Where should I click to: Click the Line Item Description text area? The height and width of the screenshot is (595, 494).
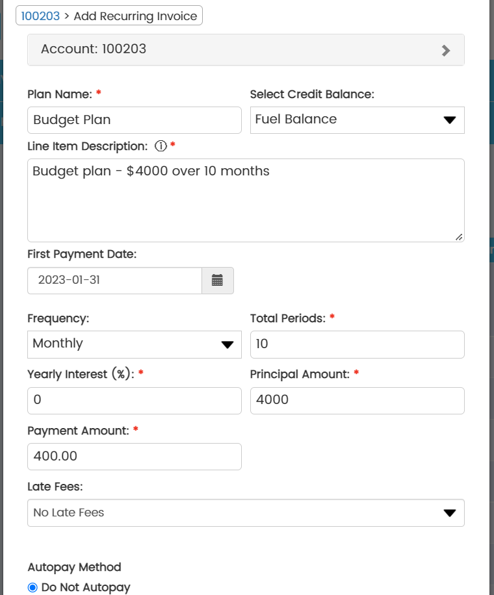tap(246, 201)
